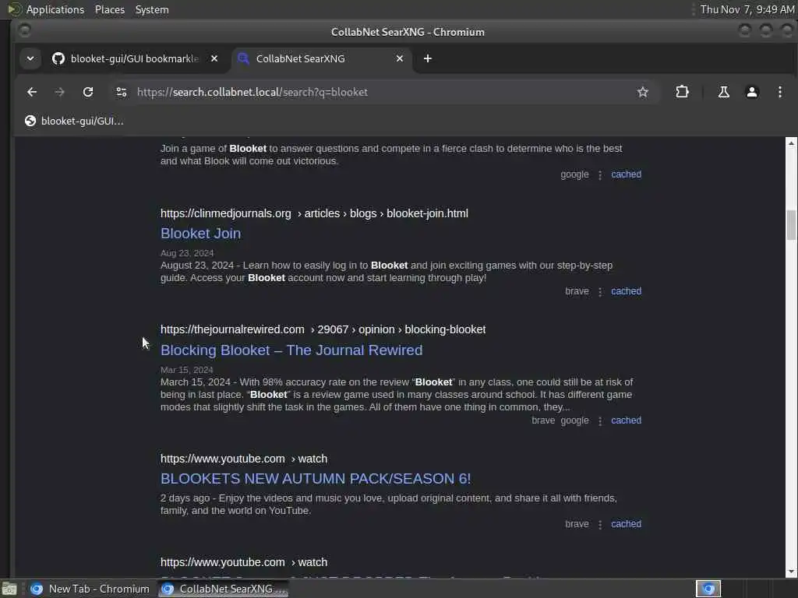Go back using the browser back arrow

(x=31, y=92)
